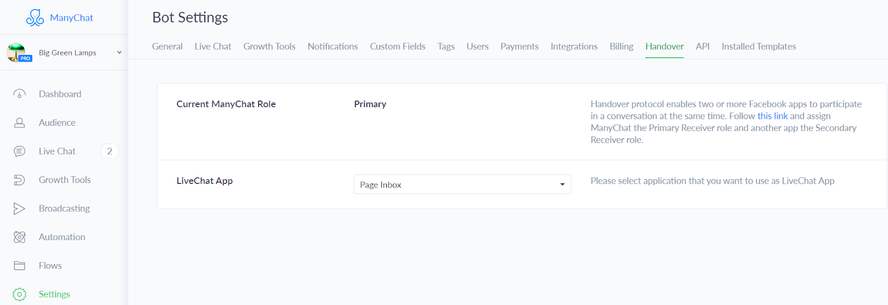Click the Dashboard gauge icon
The height and width of the screenshot is (305, 888).
pyautogui.click(x=19, y=94)
